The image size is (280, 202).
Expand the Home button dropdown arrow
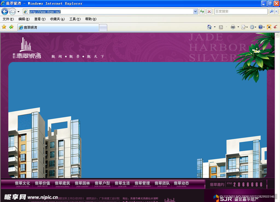pyautogui.click(x=215, y=27)
